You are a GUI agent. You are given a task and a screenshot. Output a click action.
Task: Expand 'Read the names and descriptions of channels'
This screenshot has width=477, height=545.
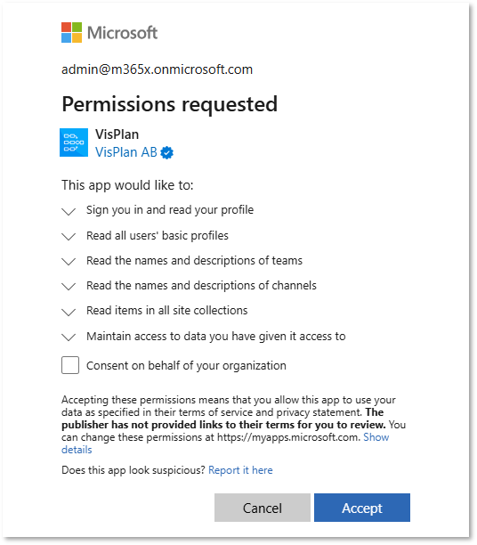[69, 287]
